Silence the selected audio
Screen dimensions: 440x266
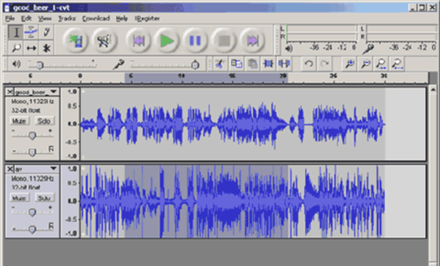click(x=284, y=64)
